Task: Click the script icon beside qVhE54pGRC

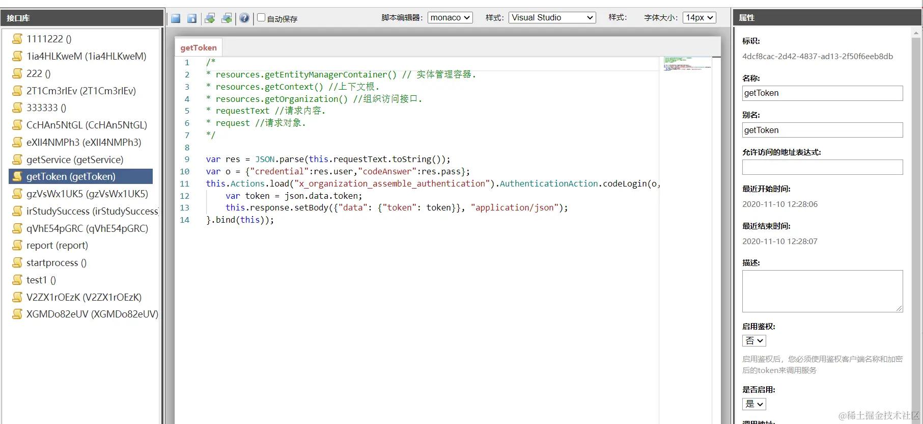Action: pos(17,228)
